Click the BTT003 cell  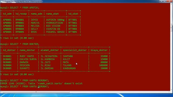point(73,26)
